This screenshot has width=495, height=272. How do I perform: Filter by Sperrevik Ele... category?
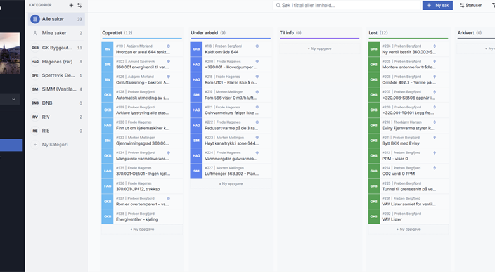point(56,75)
